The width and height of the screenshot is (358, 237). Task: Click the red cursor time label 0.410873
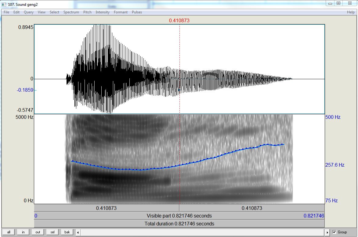pyautogui.click(x=179, y=20)
